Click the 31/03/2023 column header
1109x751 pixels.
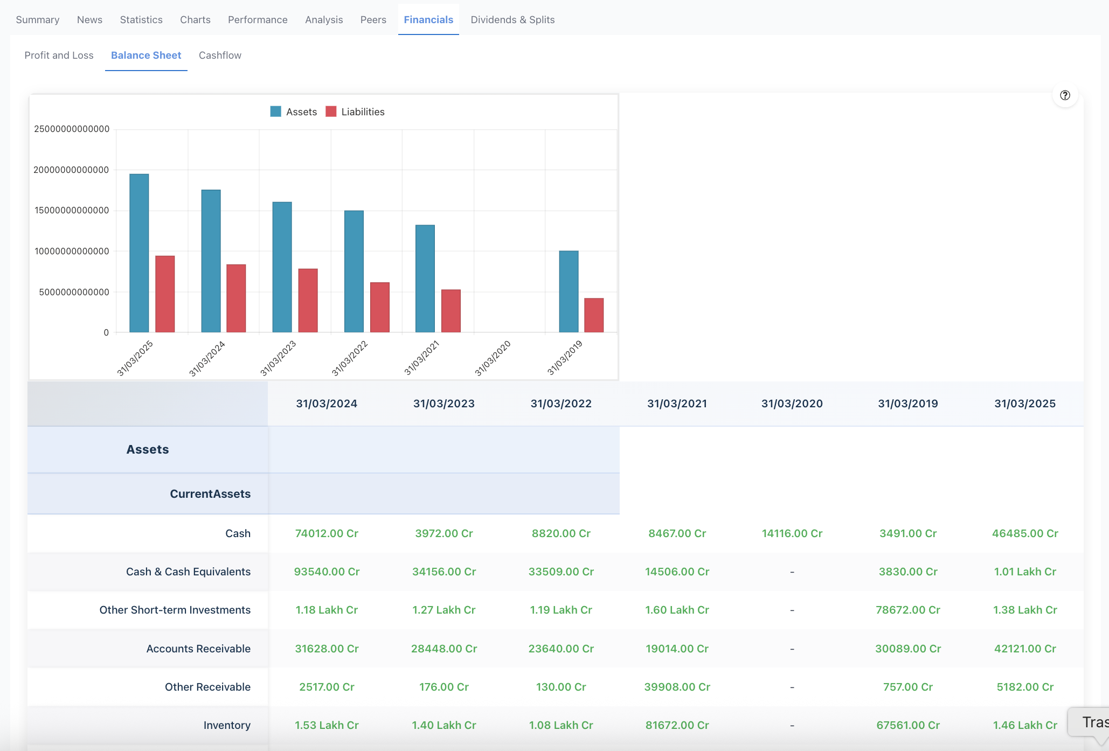(x=444, y=404)
